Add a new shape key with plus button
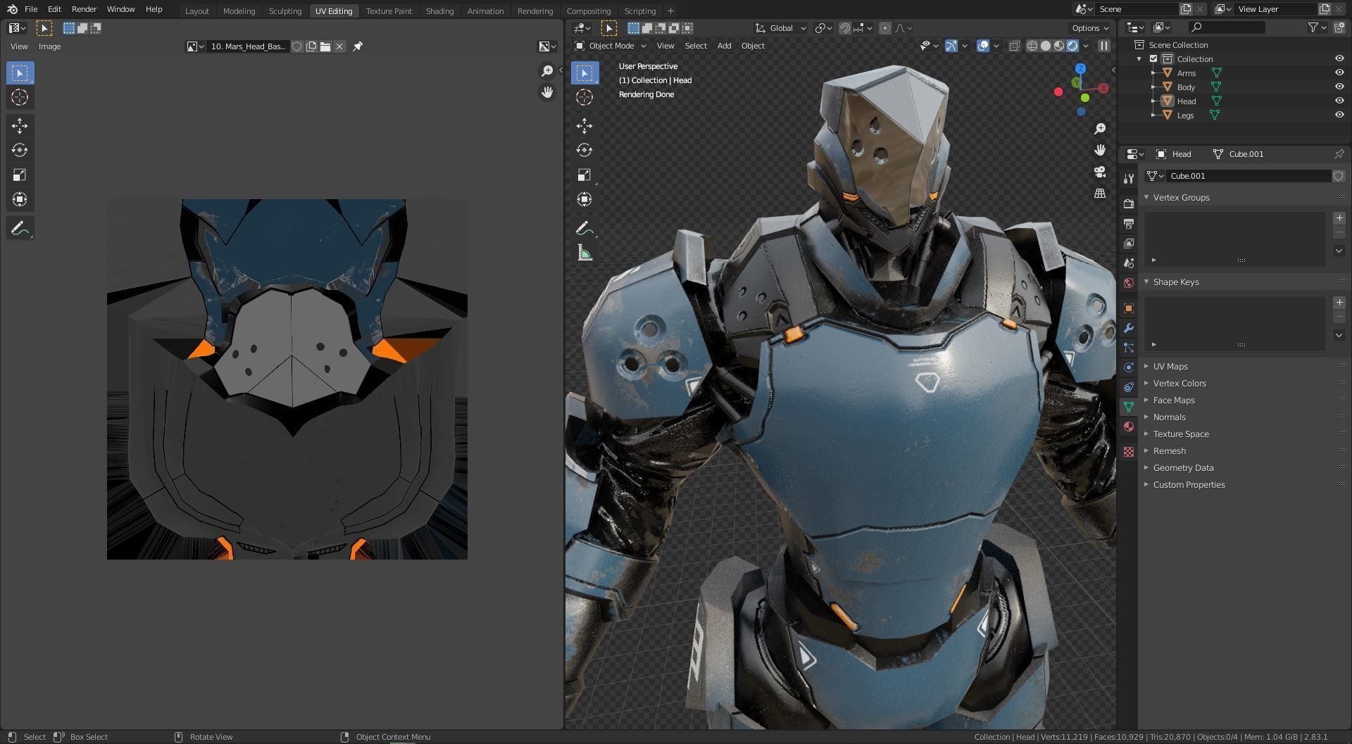1352x744 pixels. coord(1339,303)
